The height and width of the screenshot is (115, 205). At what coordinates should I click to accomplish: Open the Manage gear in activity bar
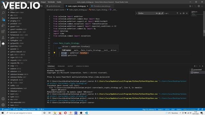(3, 105)
